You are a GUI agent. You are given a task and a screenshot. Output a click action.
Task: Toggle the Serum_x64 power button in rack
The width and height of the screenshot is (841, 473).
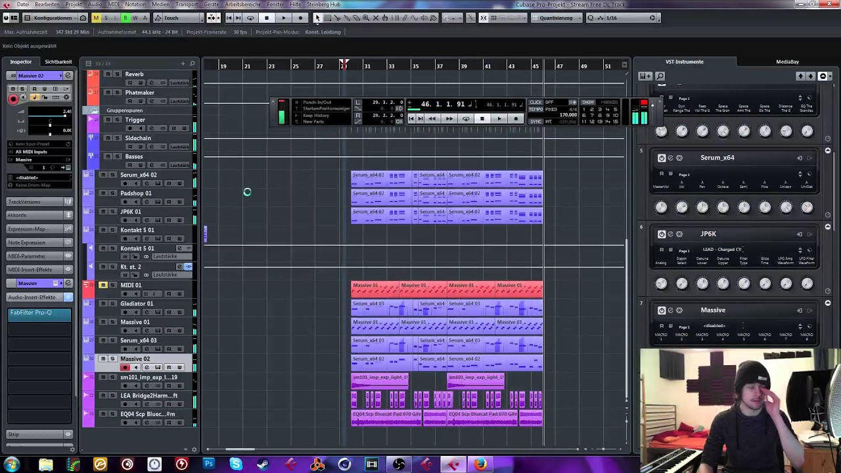662,158
